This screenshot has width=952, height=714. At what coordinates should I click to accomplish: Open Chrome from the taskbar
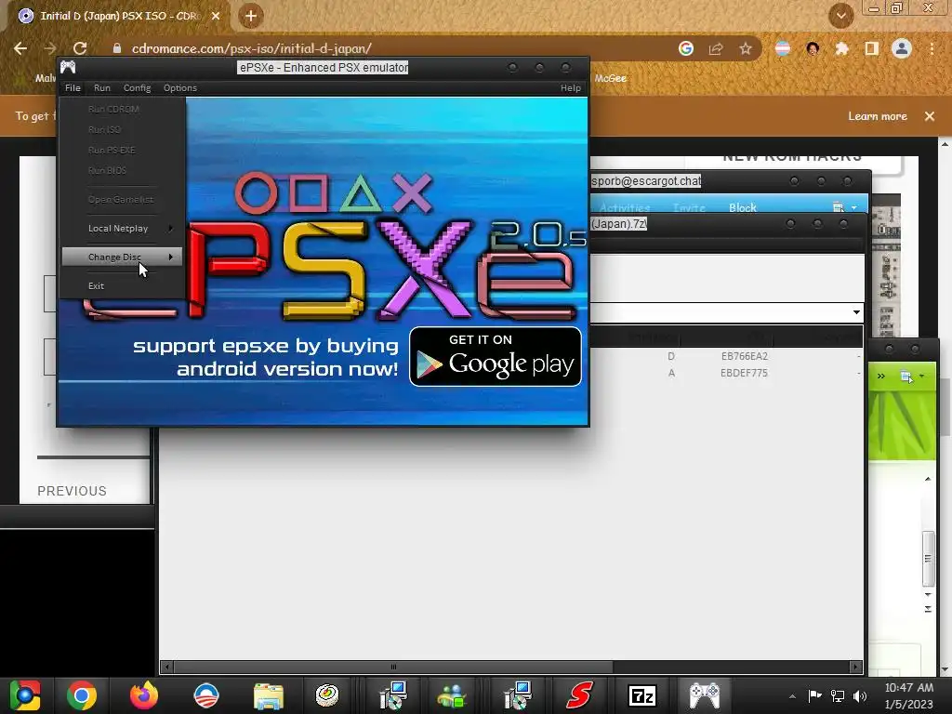82,695
